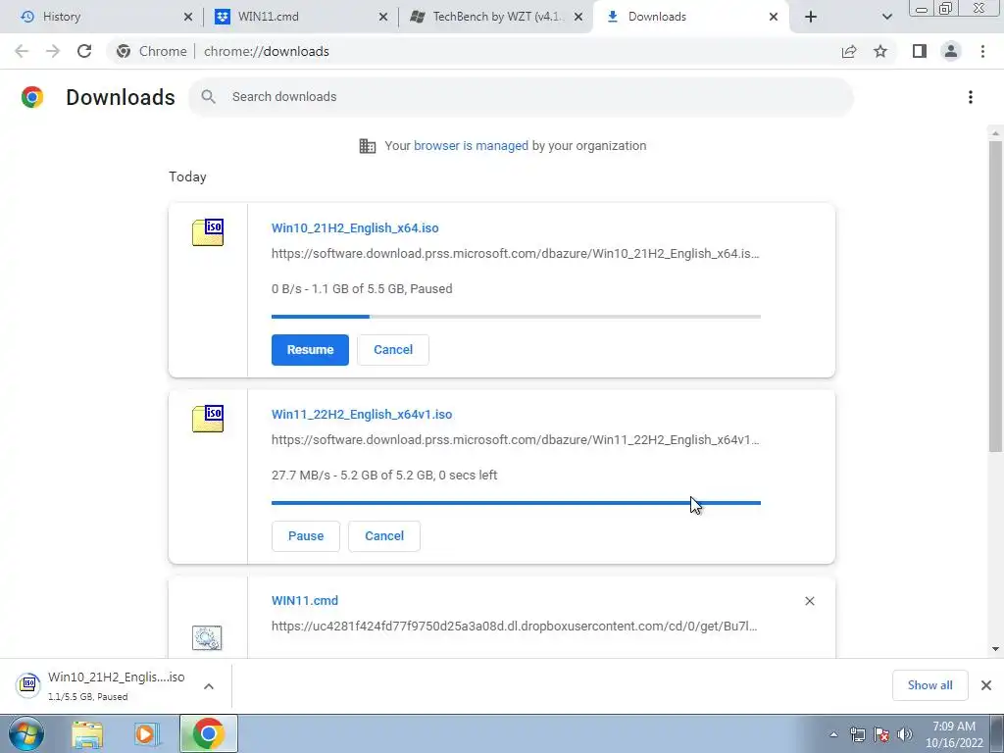
Task: Click the scrollbar down arrow
Action: 995,649
